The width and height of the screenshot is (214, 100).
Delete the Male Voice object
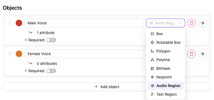[x=192, y=23]
